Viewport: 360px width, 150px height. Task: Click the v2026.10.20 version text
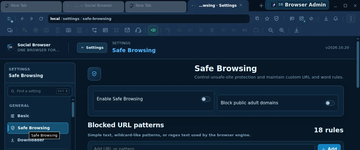337,48
